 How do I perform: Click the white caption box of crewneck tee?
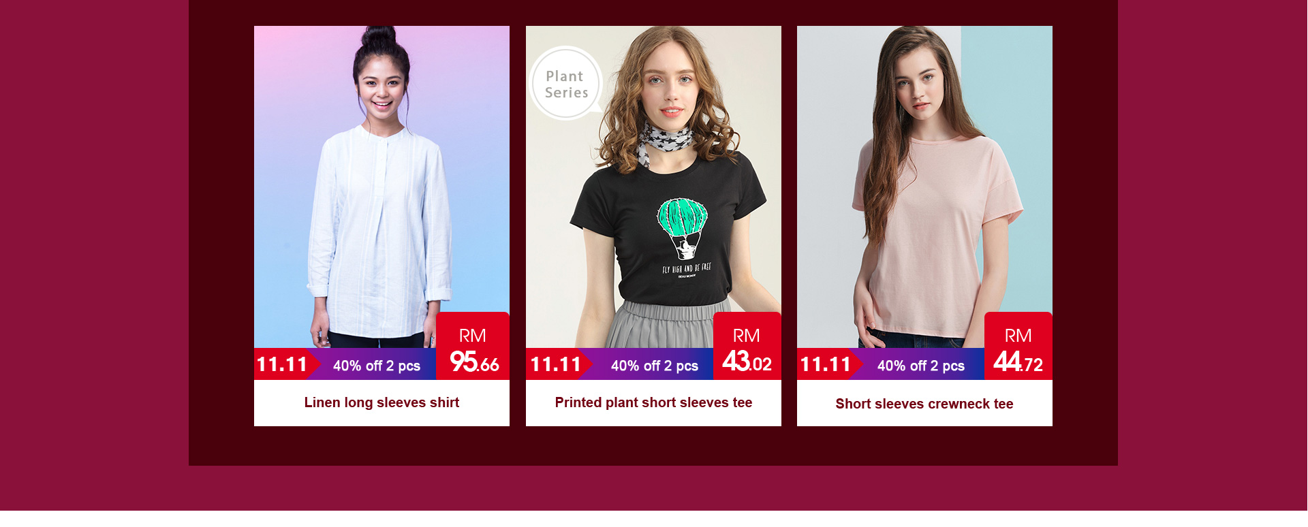(924, 403)
